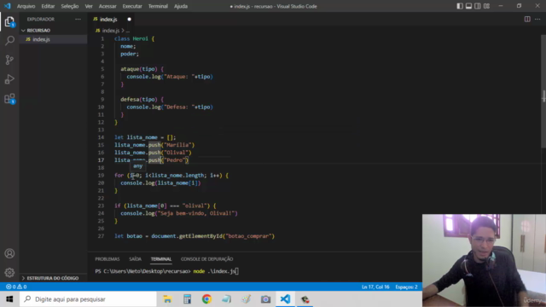Open the Extensions view
Screen dimensions: 546x307
9,99
